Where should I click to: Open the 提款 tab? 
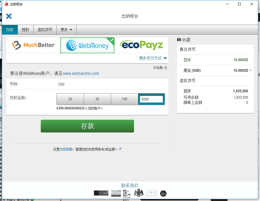(x=26, y=30)
